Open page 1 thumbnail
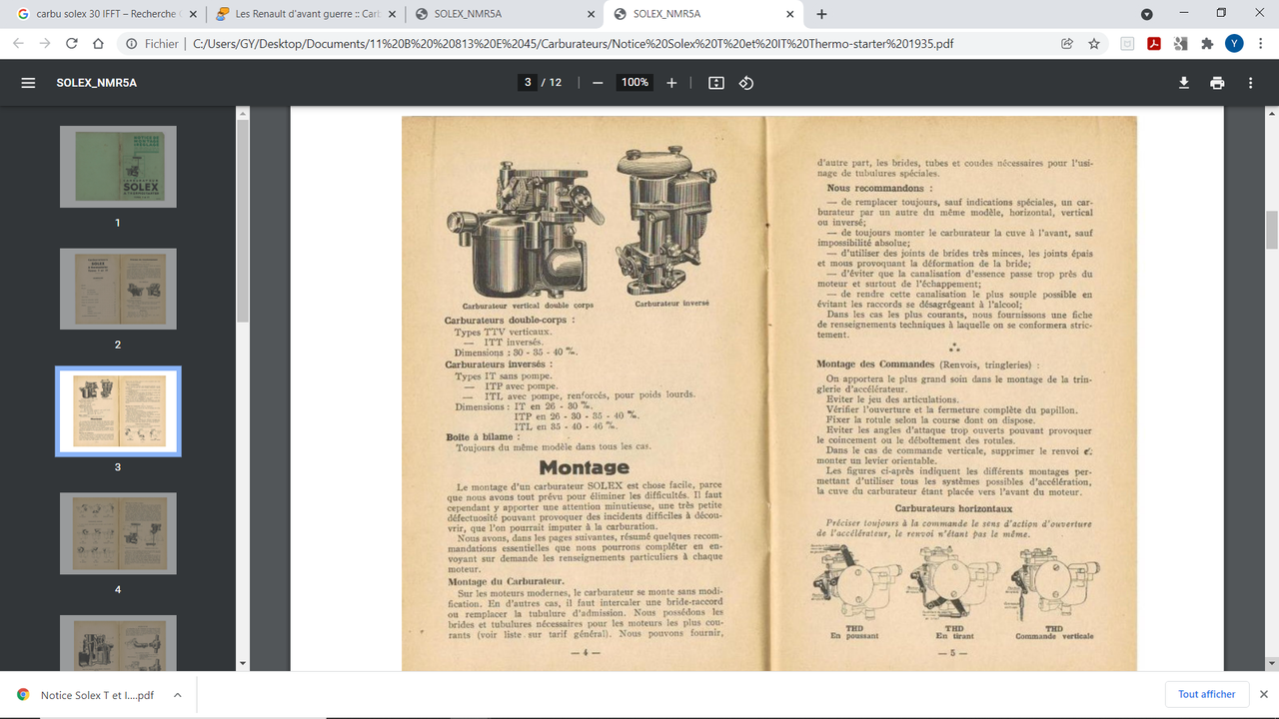 click(x=118, y=167)
